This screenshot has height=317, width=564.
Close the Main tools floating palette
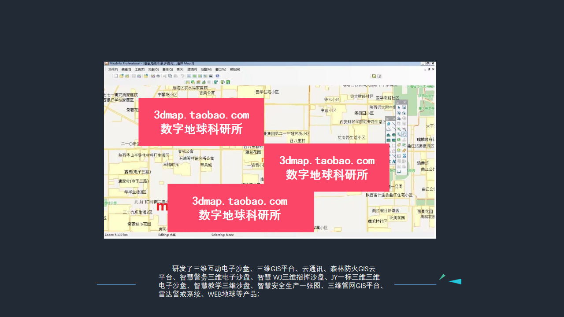pos(405,102)
